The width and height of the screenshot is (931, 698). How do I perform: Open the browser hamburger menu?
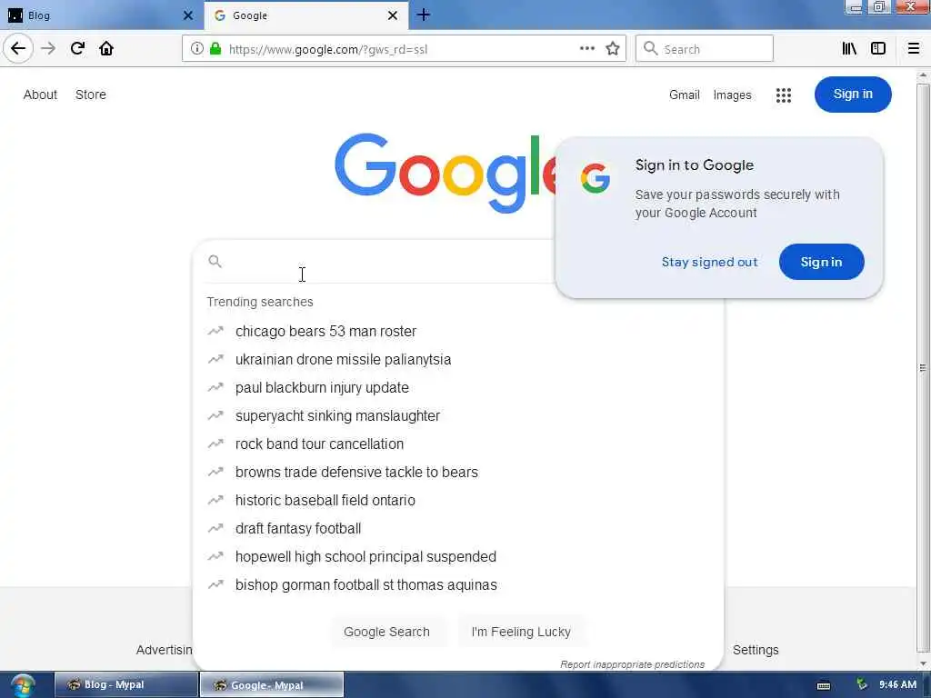tap(914, 49)
